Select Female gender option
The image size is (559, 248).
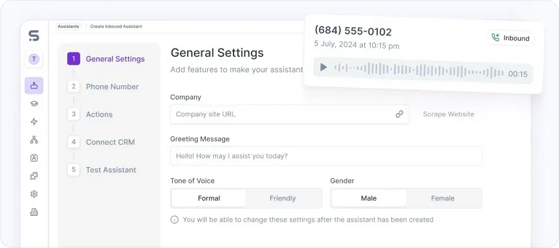pyautogui.click(x=443, y=198)
